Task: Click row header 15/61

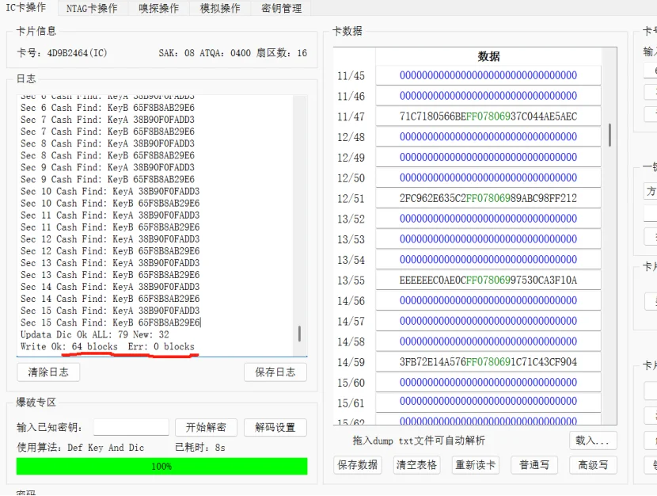Action: point(351,403)
